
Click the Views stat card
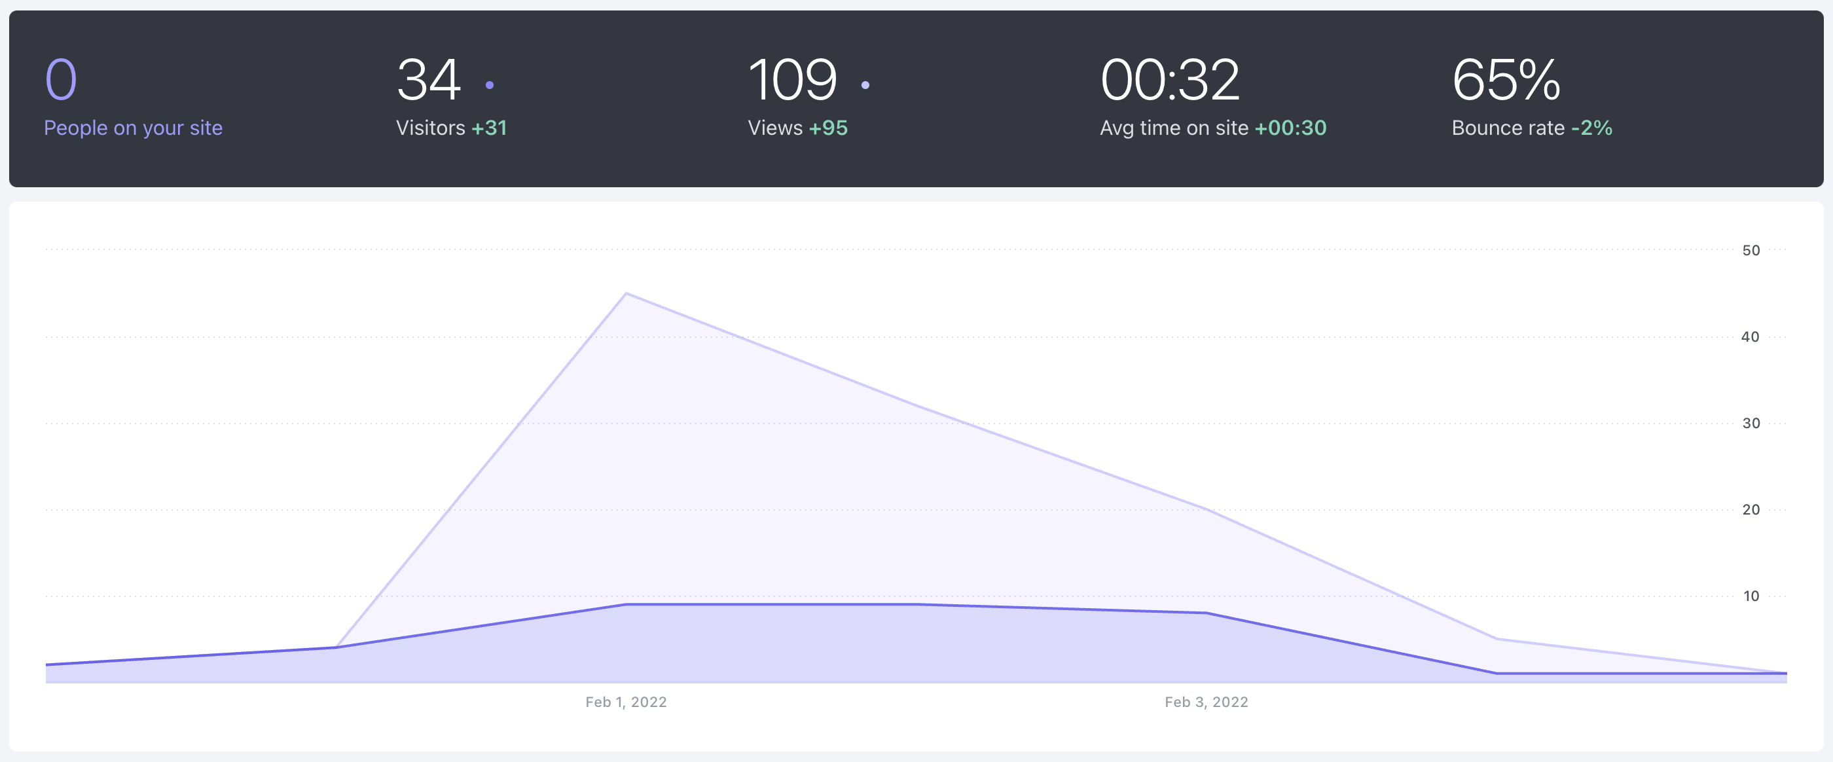[x=797, y=96]
